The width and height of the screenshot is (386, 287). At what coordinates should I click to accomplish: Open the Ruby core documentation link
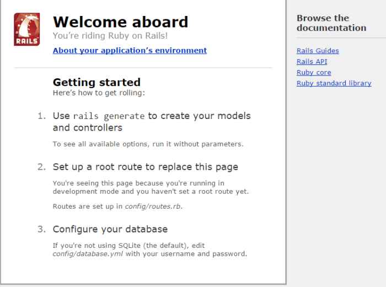click(x=314, y=72)
